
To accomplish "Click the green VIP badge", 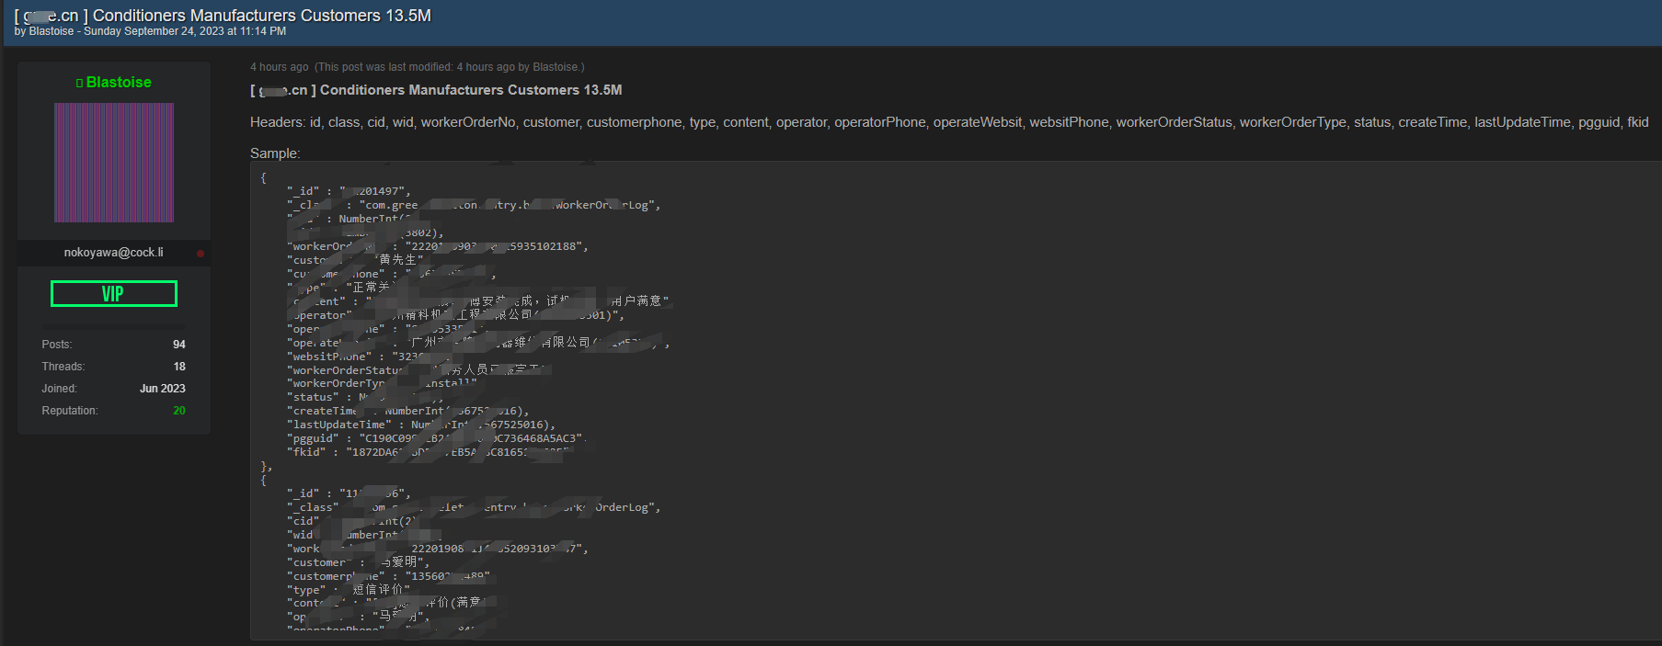I will click(114, 294).
